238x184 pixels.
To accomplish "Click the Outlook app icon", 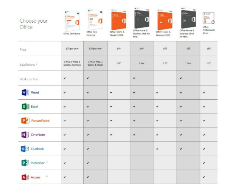I will click(25, 149).
